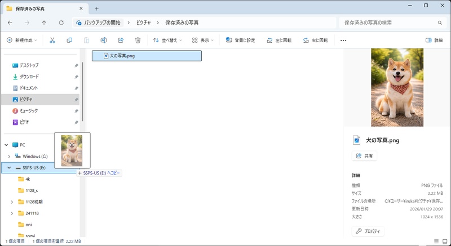The image size is (451, 246).
Task: Open the 4k folder
Action: (28, 179)
